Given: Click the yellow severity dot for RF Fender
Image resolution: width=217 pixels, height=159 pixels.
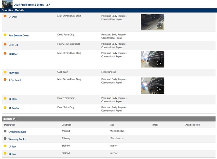Looking at the screenshot, I should click(5, 108).
